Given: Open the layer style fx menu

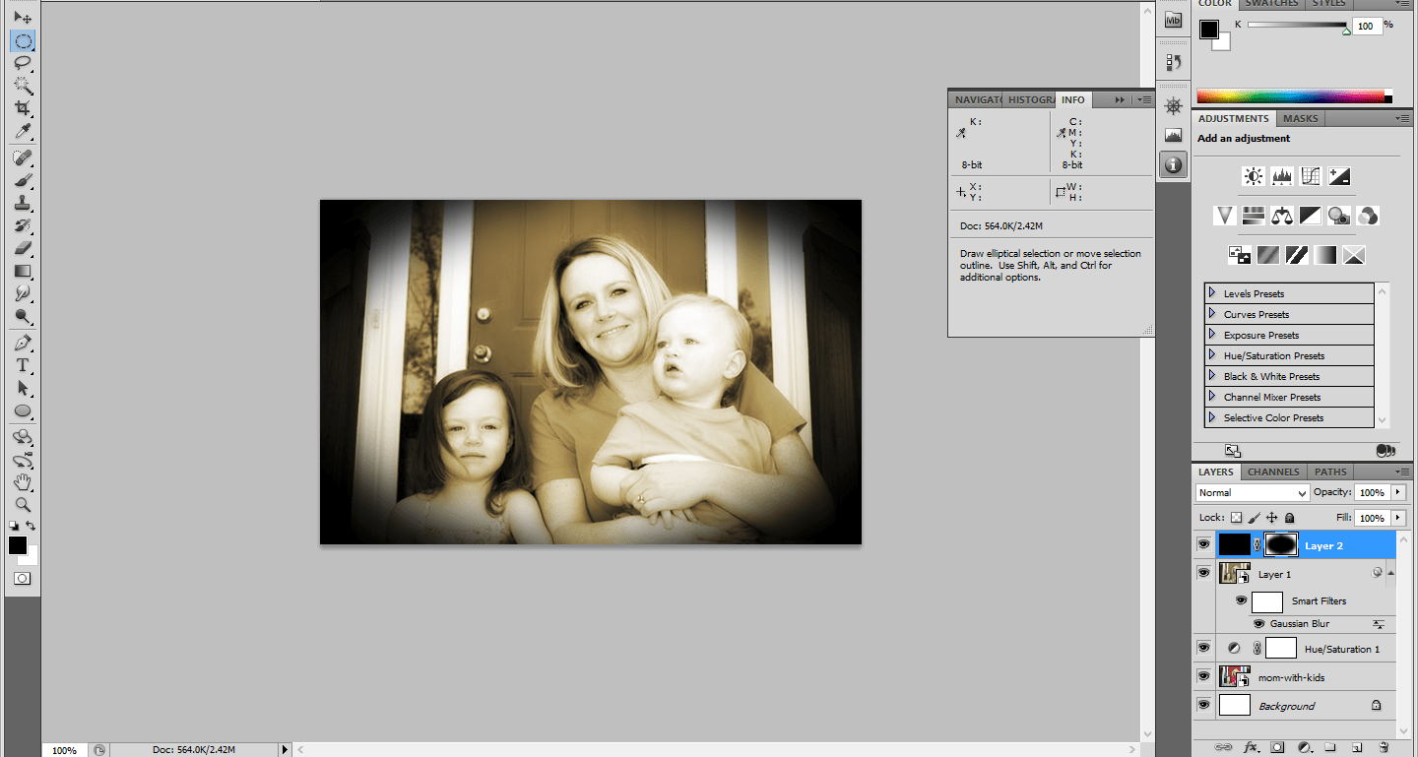Looking at the screenshot, I should [x=1252, y=747].
